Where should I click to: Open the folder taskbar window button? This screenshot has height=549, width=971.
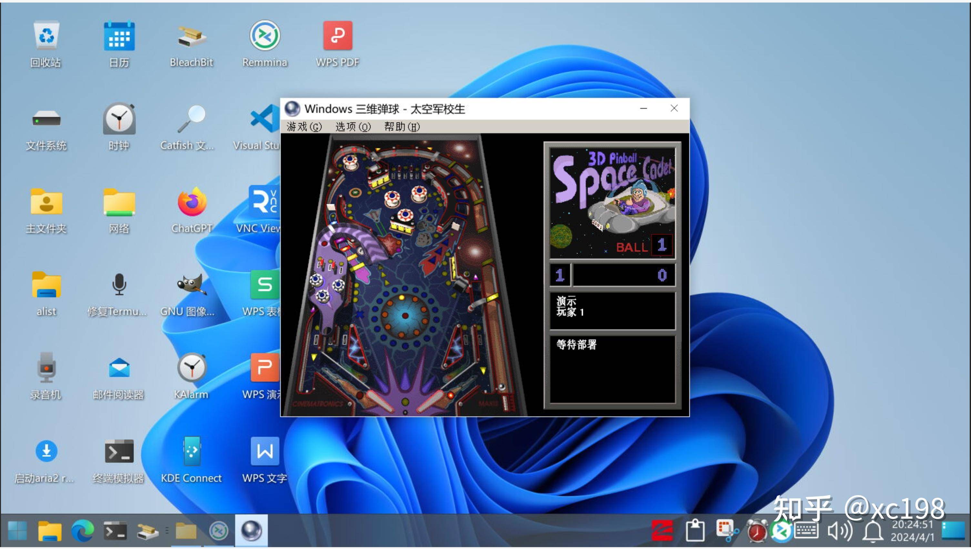pyautogui.click(x=186, y=531)
